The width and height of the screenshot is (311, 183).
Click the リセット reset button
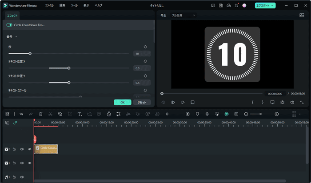click(142, 102)
